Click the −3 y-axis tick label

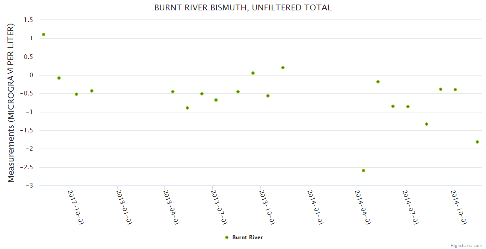click(x=29, y=186)
